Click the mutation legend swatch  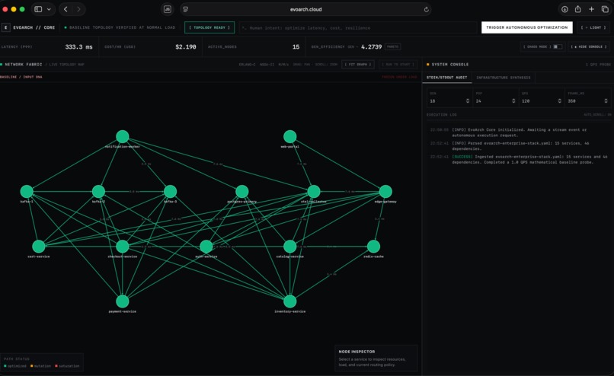(x=32, y=366)
